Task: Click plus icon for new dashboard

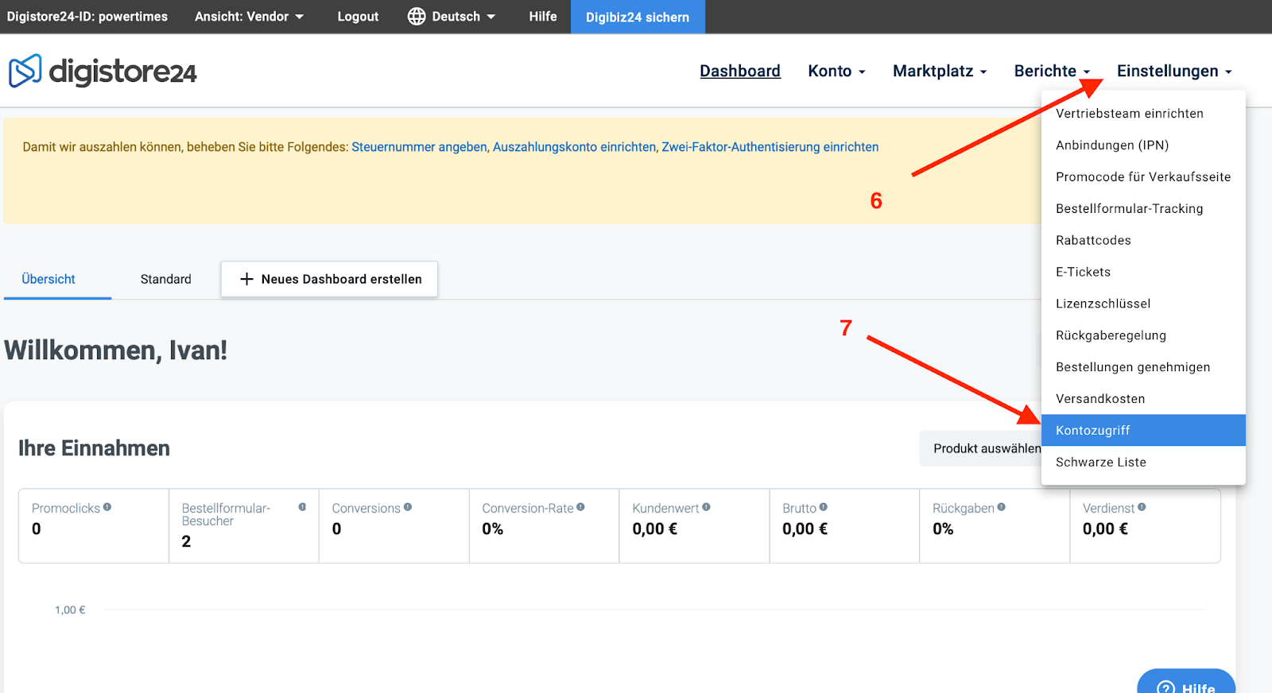Action: click(x=246, y=279)
